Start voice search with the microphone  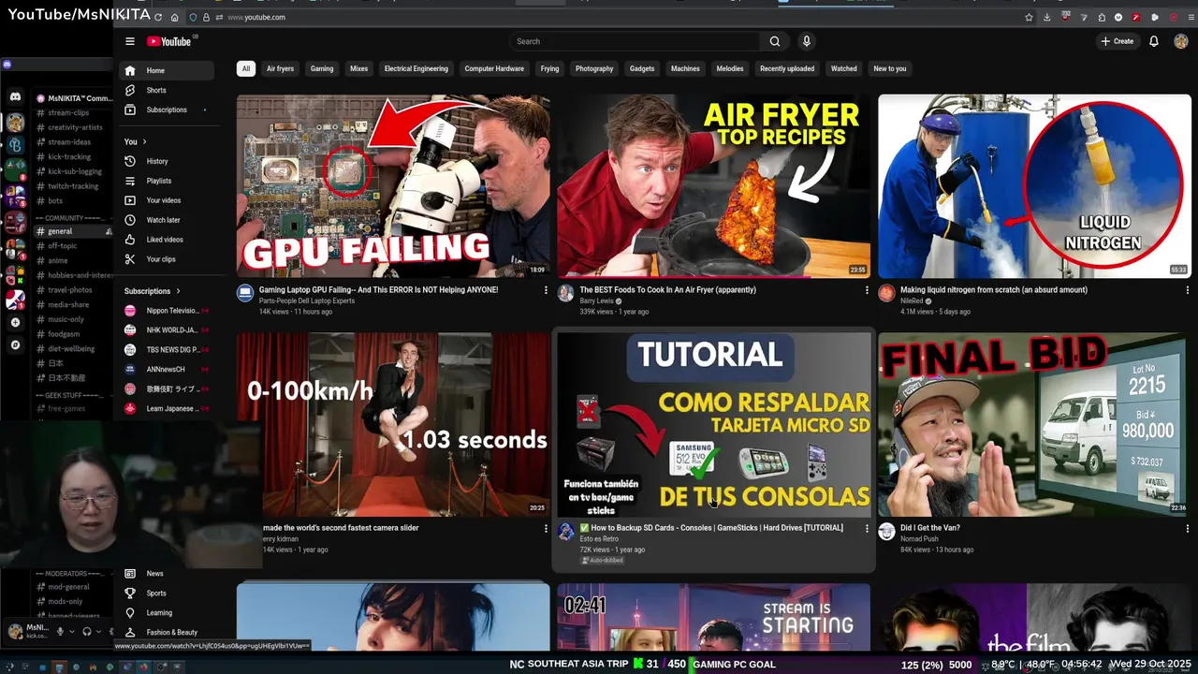coord(806,41)
